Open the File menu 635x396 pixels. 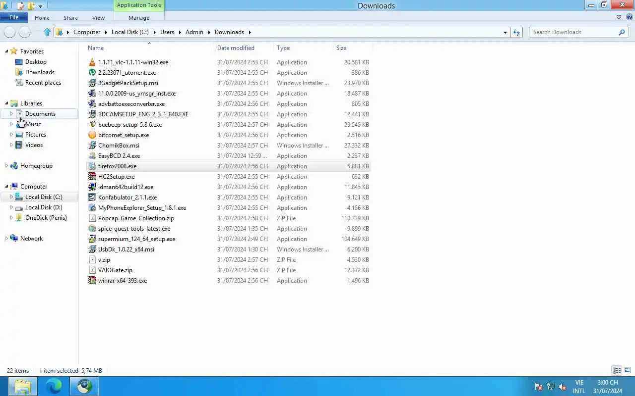(14, 17)
